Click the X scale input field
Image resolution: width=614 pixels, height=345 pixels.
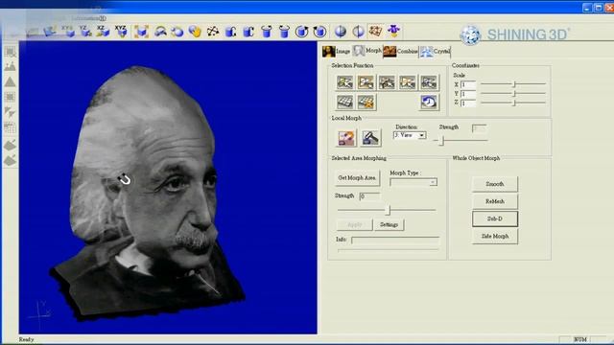[x=468, y=84]
